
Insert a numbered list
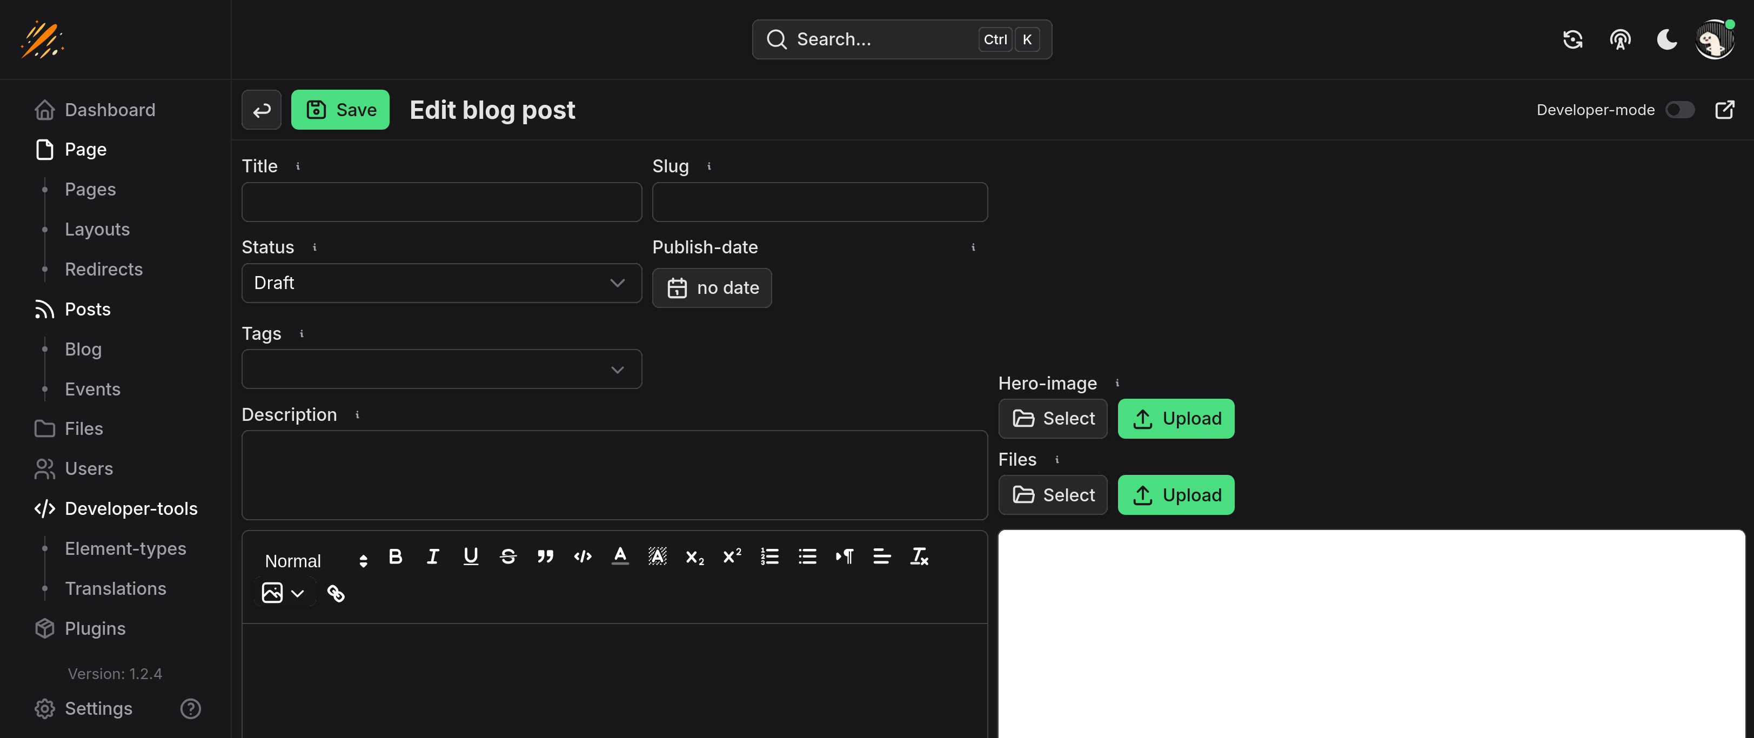pyautogui.click(x=769, y=556)
